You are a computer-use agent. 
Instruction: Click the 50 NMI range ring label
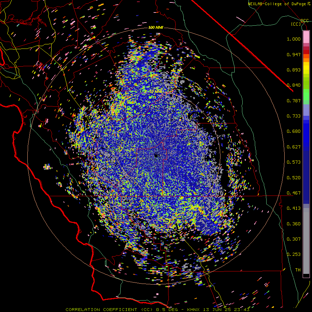click(156, 92)
